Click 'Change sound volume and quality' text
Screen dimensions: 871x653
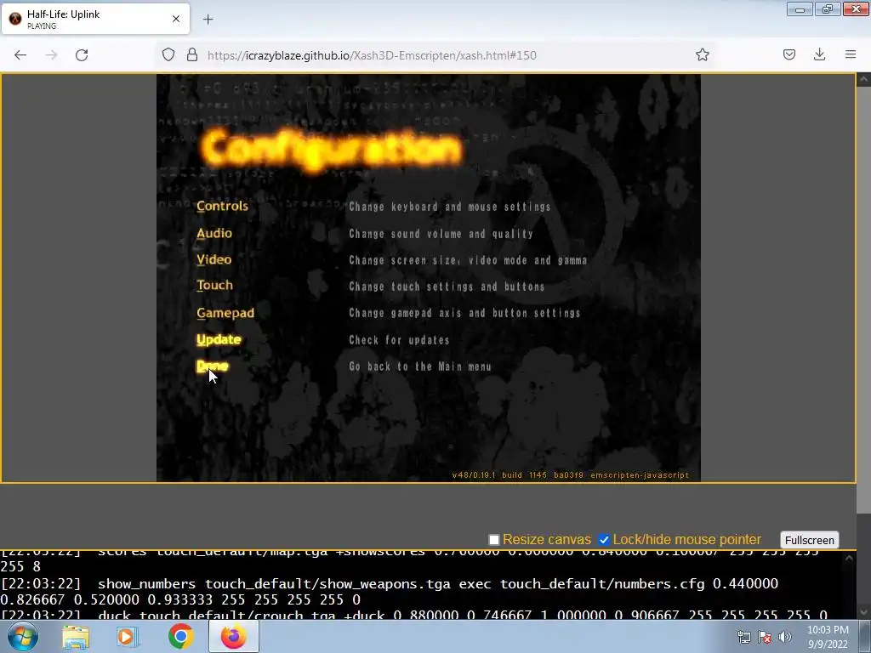tap(441, 234)
